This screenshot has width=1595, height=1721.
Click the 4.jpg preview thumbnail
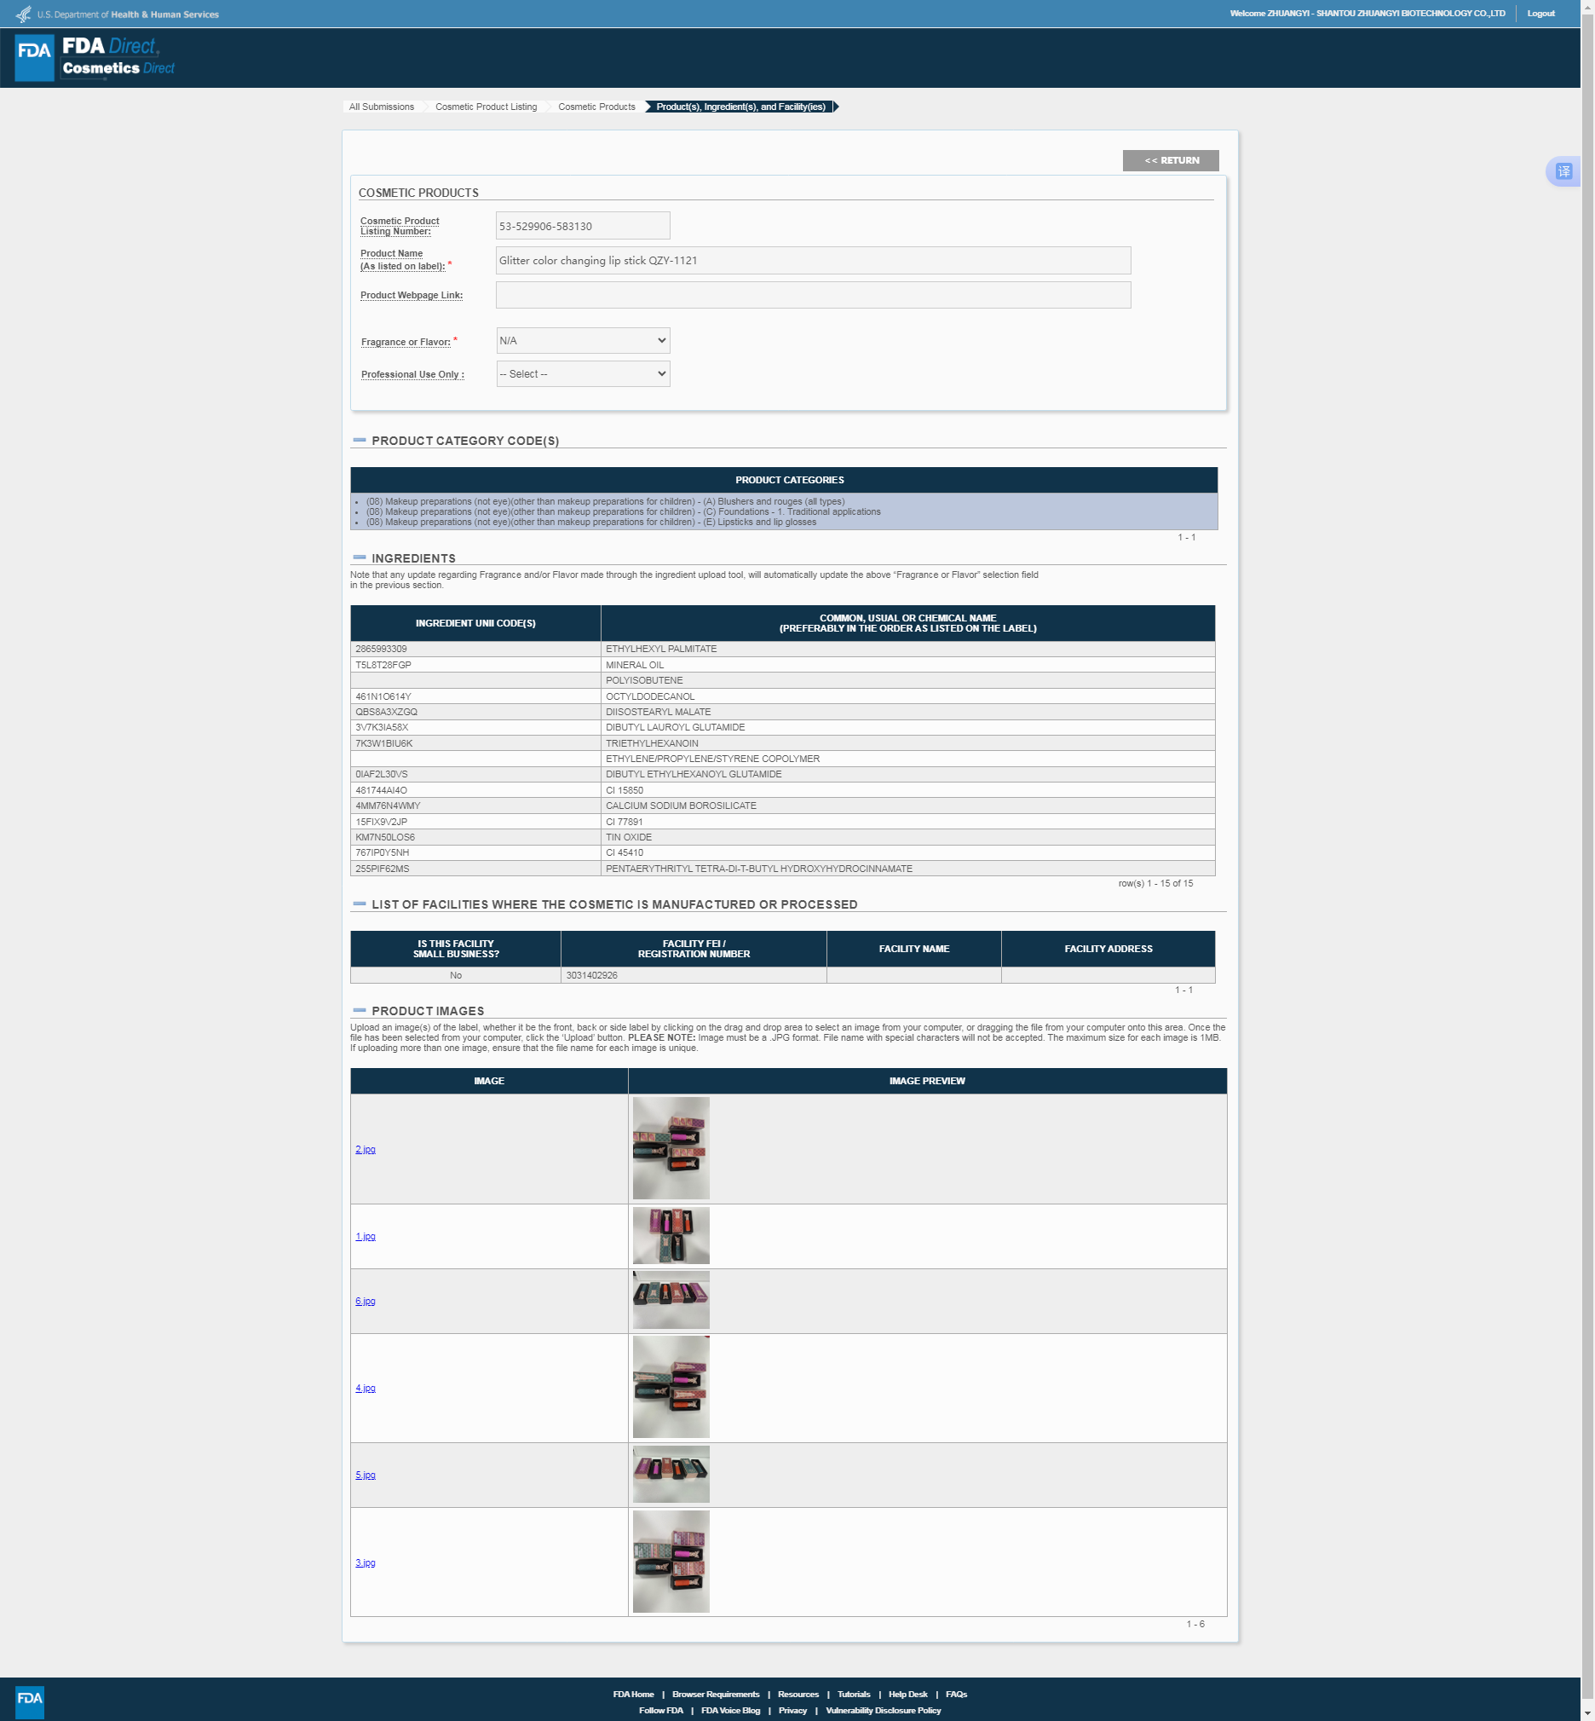click(671, 1388)
